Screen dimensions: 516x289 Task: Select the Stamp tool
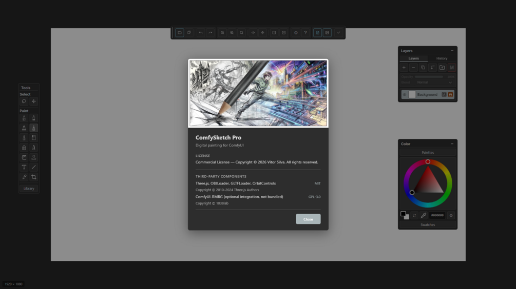[33, 158]
